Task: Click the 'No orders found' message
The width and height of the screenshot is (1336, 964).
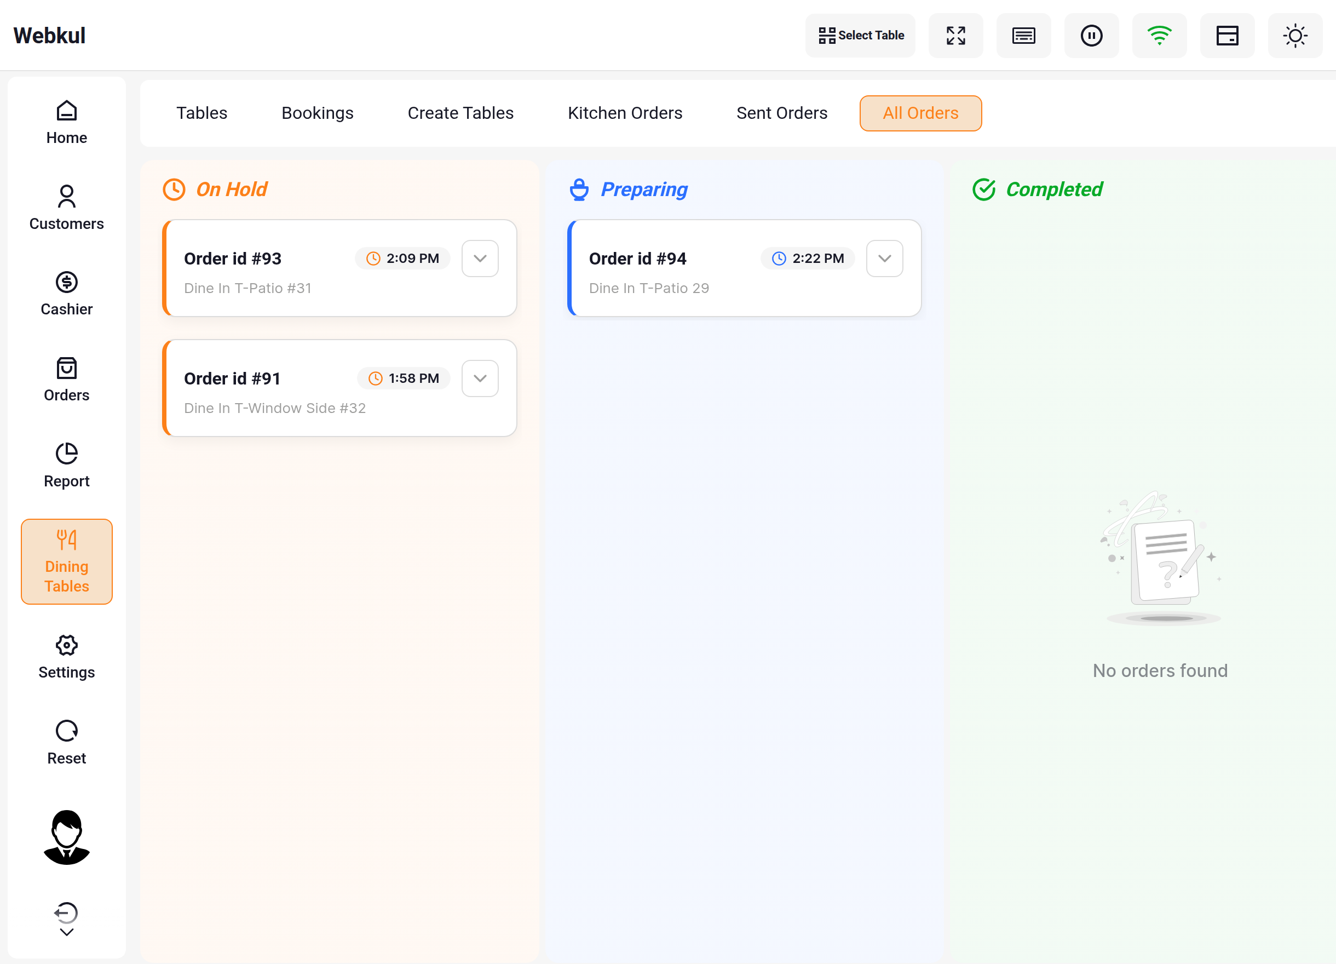Action: pos(1160,670)
